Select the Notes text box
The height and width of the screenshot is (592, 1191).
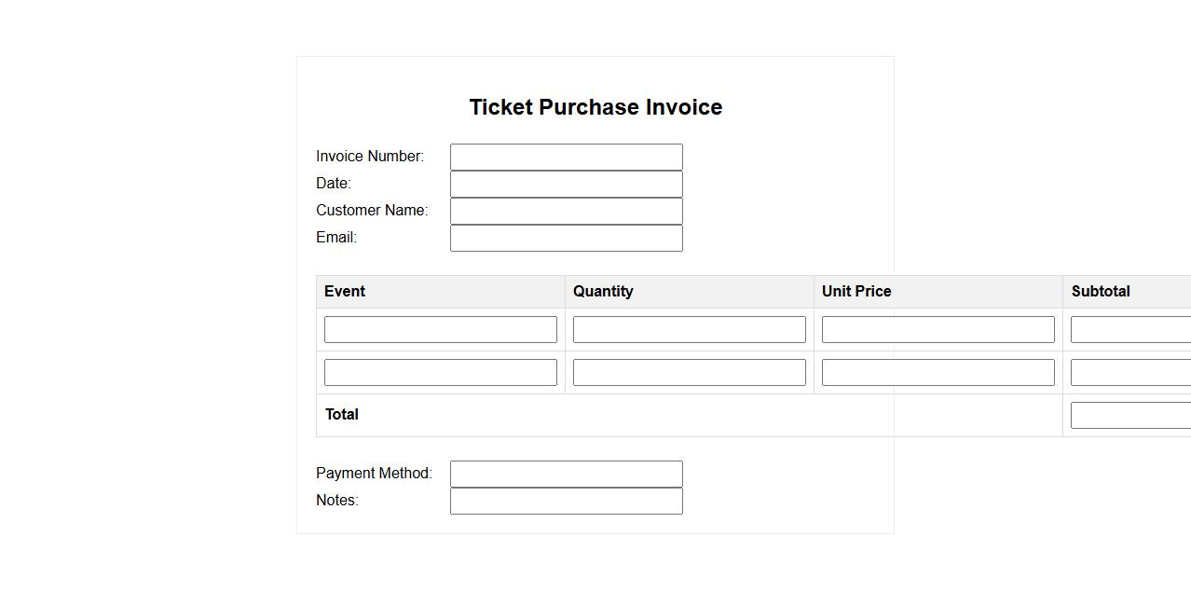pyautogui.click(x=566, y=501)
